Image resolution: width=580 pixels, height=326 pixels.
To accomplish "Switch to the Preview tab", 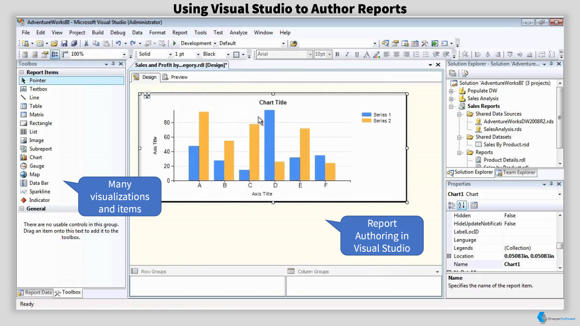I will pyautogui.click(x=175, y=77).
